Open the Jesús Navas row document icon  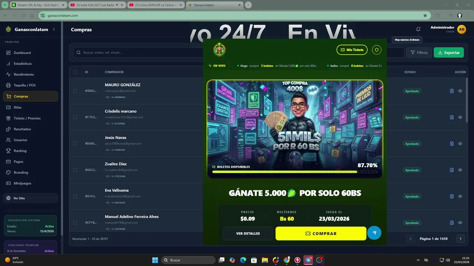click(452, 144)
